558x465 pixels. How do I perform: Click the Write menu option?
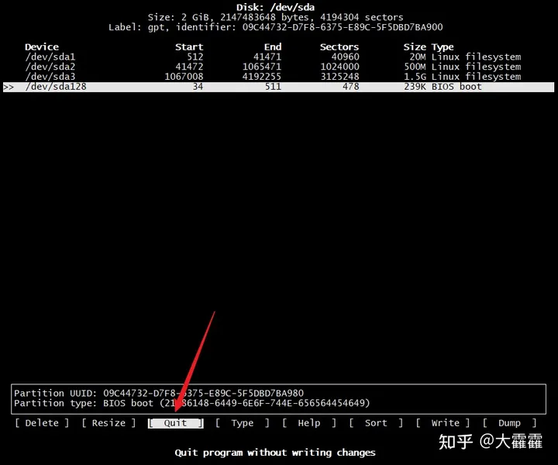[445, 423]
